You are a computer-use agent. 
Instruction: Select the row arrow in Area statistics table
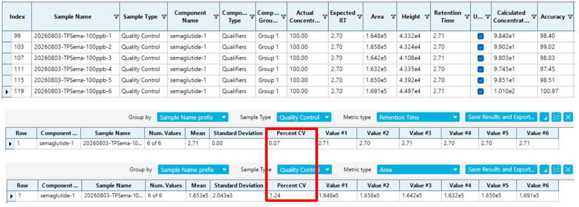(x=11, y=196)
